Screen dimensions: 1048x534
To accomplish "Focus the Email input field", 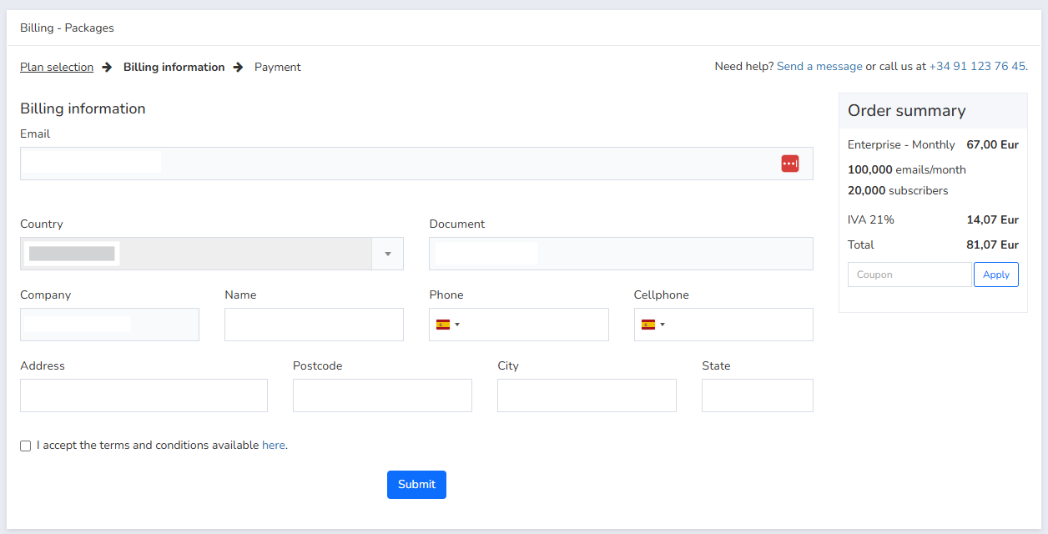I will (x=416, y=164).
